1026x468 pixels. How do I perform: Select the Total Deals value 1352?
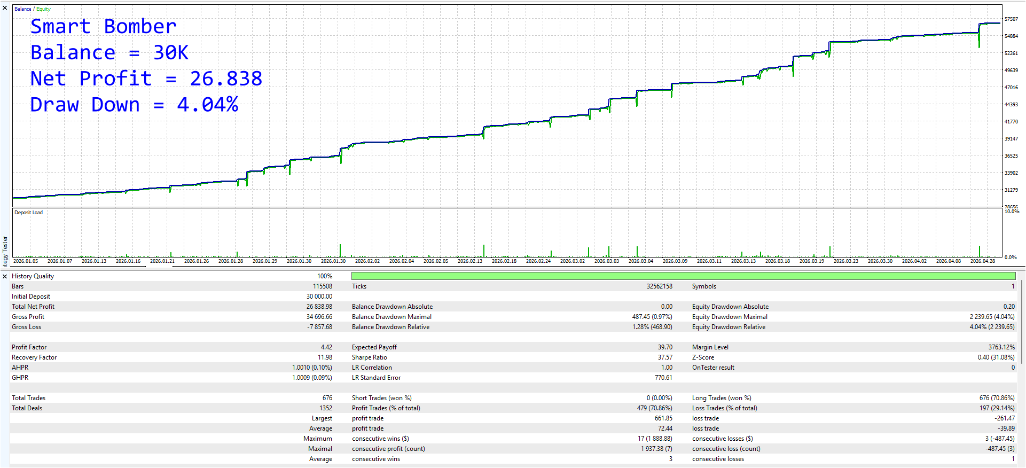point(326,408)
